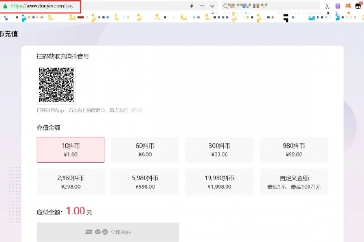The width and height of the screenshot is (364, 242).
Task: Open the three-dots more options icon
Action: (202, 6)
